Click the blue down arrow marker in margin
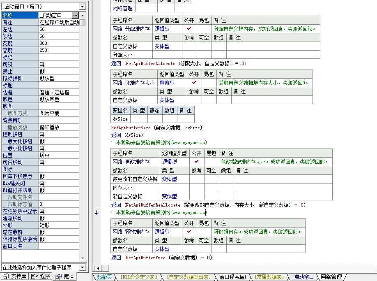The image size is (377, 281). click(x=96, y=213)
